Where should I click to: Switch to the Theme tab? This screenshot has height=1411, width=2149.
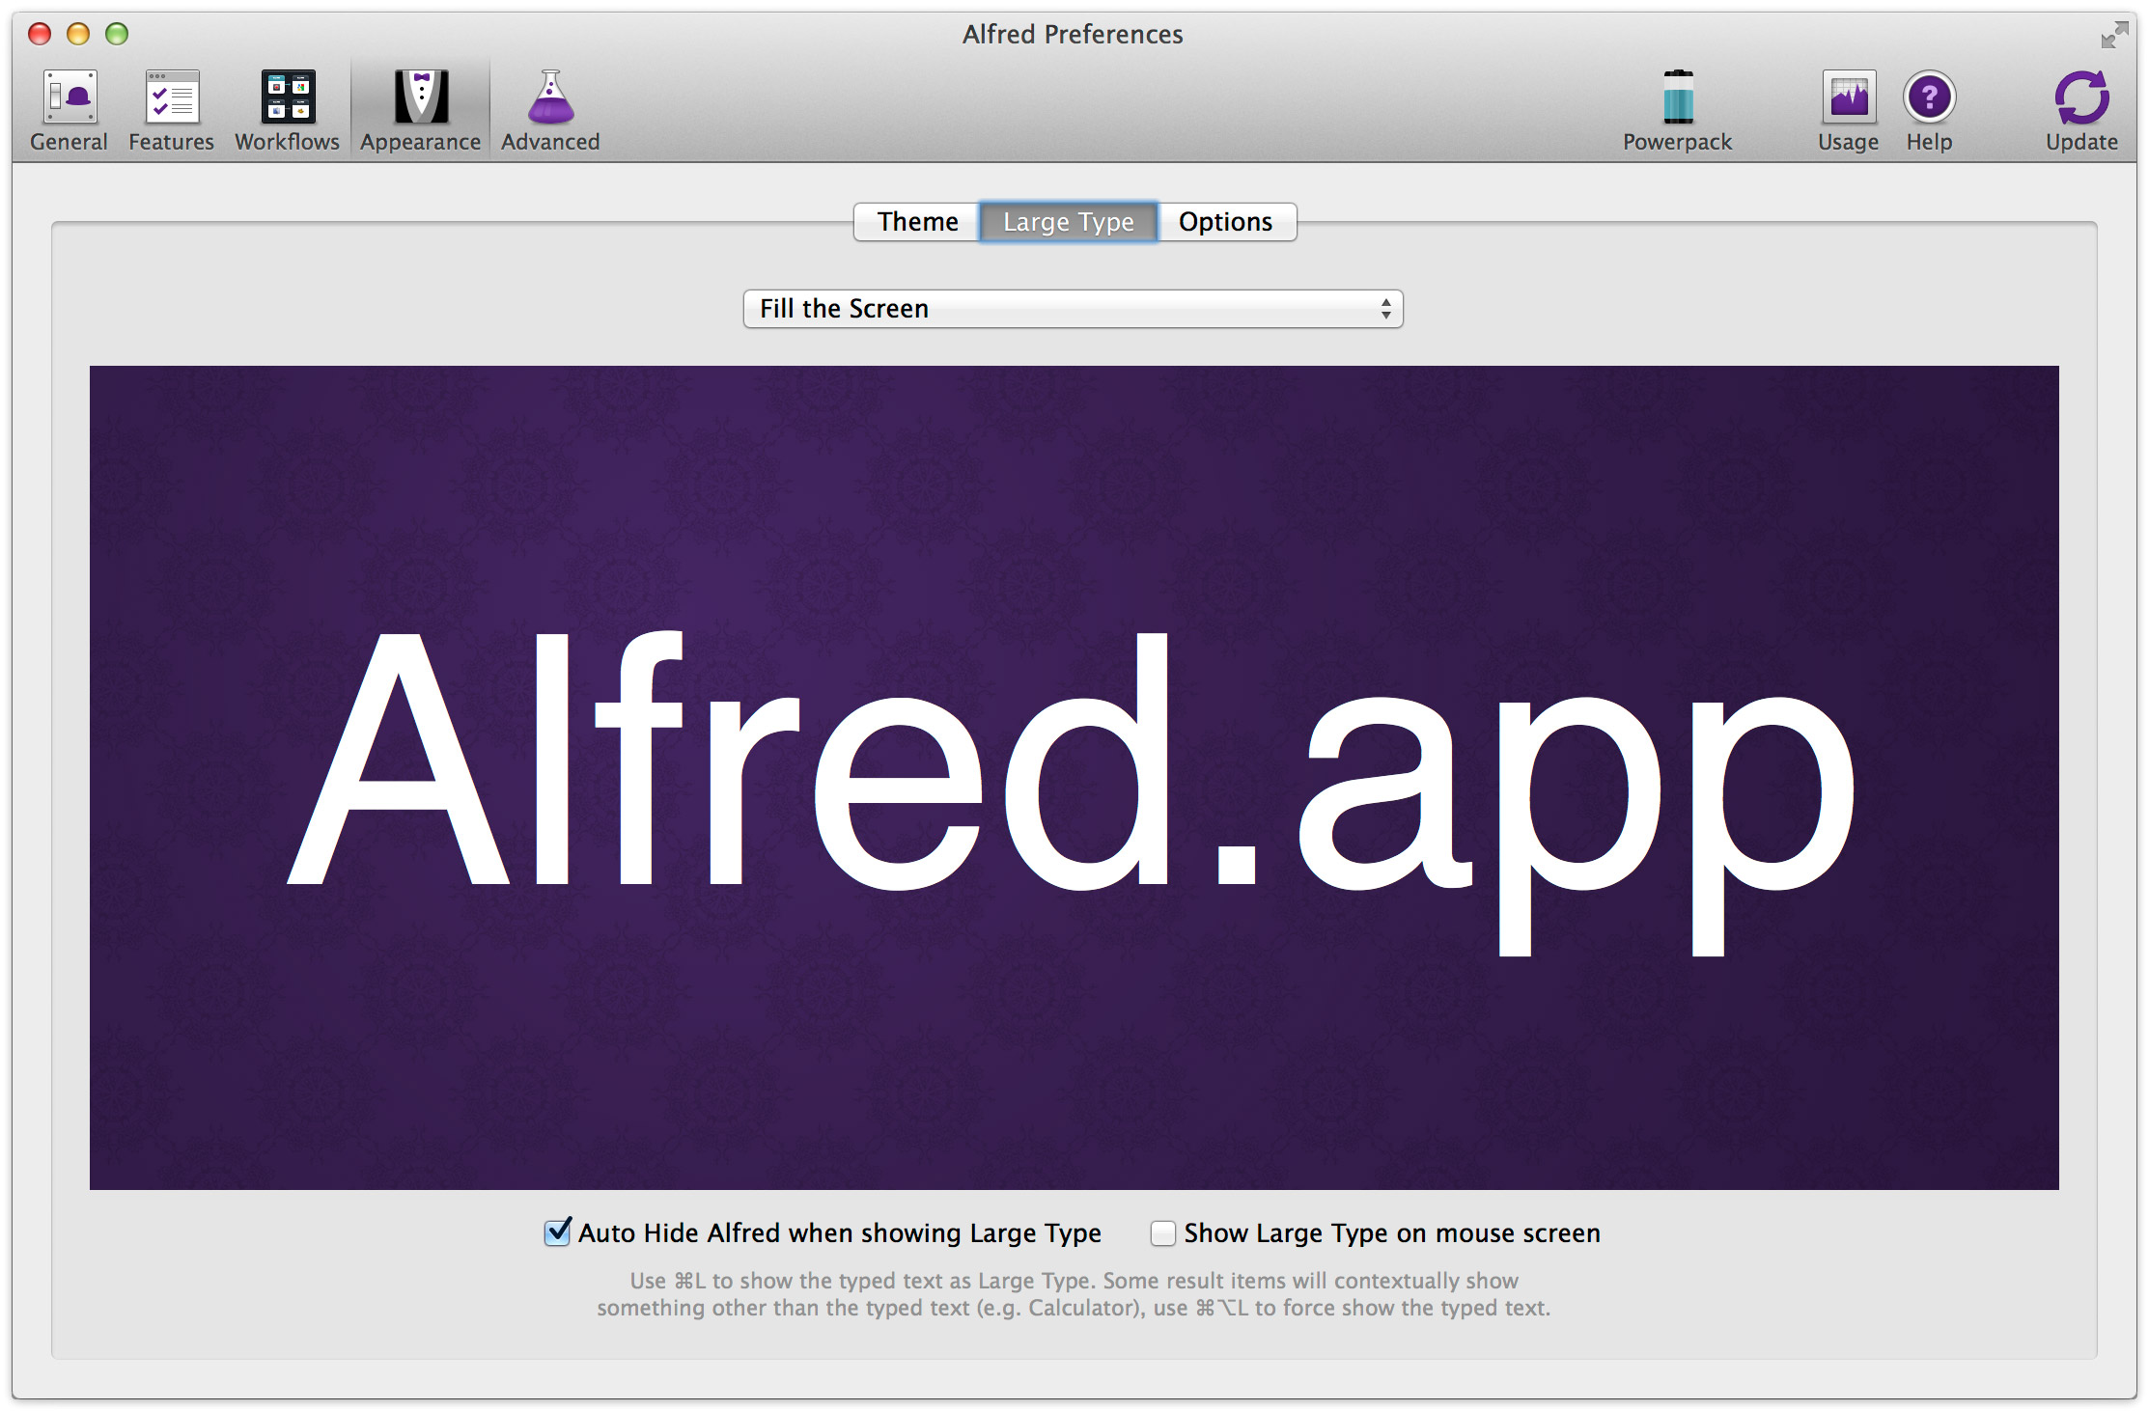click(x=917, y=222)
